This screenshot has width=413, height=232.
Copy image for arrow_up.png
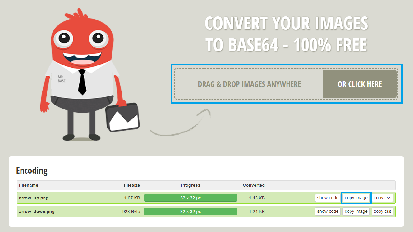click(356, 198)
